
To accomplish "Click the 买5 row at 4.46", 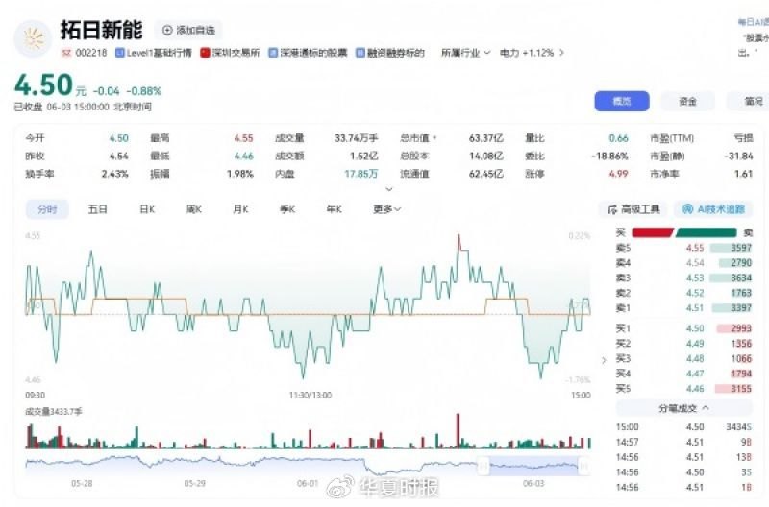I will point(683,389).
